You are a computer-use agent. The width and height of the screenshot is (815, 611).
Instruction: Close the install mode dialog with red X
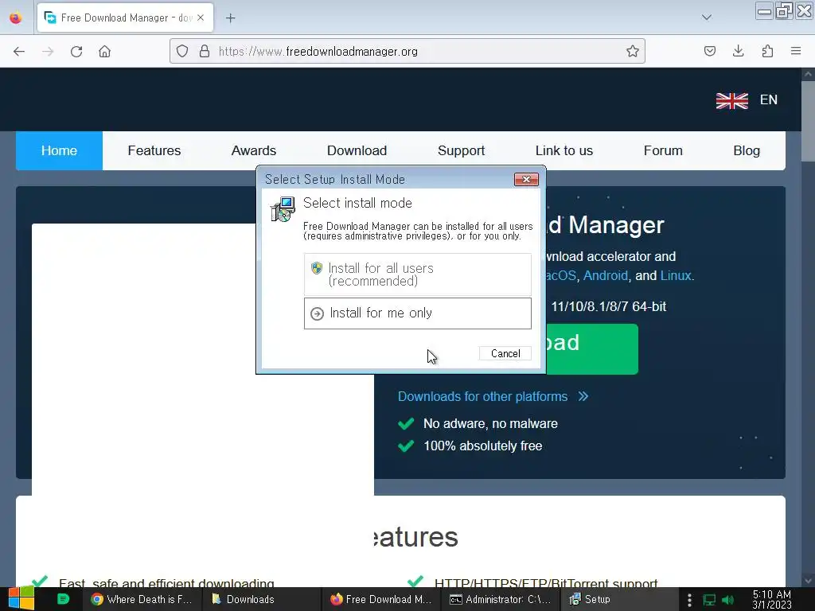pos(526,179)
